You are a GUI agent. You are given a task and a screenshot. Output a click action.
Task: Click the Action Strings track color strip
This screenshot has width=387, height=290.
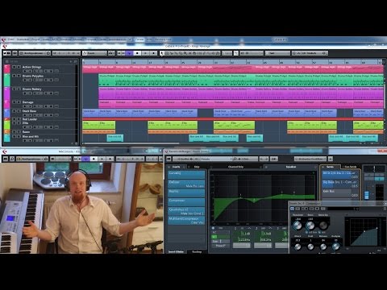[x=7, y=68]
